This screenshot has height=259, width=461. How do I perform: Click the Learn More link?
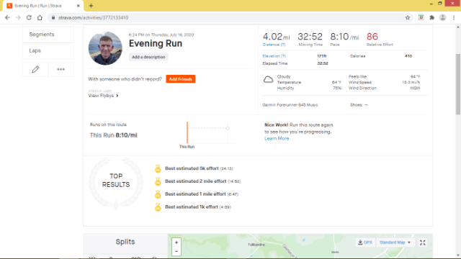tap(277, 138)
